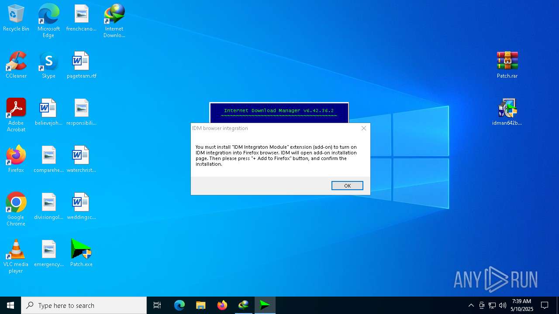This screenshot has height=314, width=559.
Task: Open the volume control tray icon
Action: point(503,305)
